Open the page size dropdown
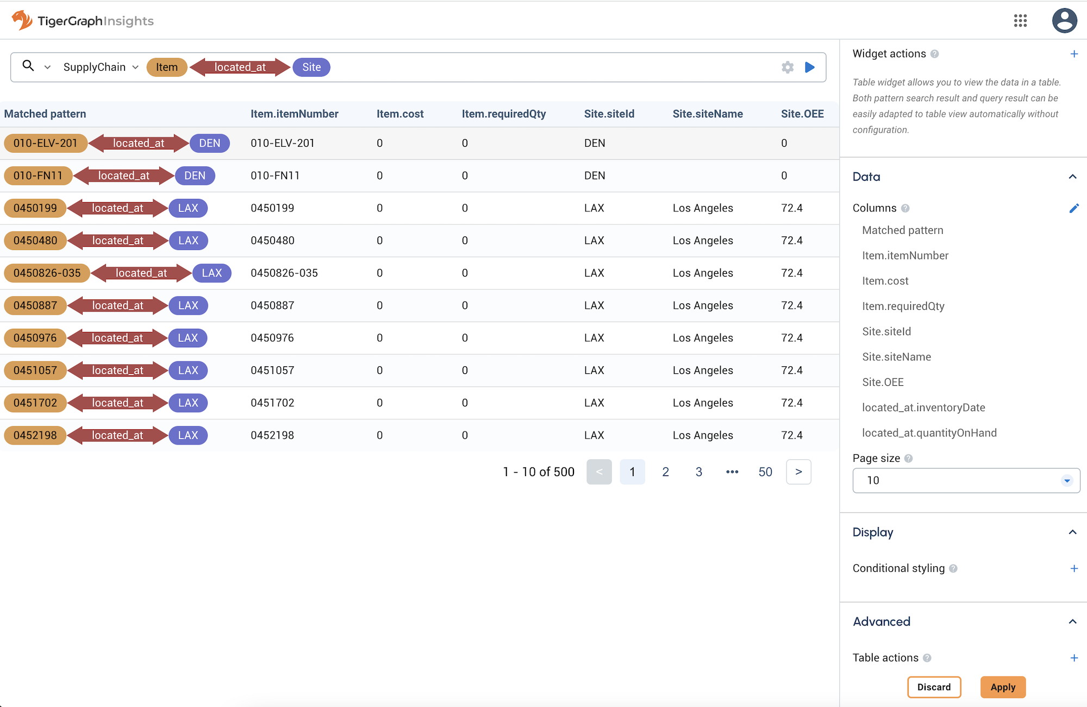The height and width of the screenshot is (707, 1087). 1066,480
